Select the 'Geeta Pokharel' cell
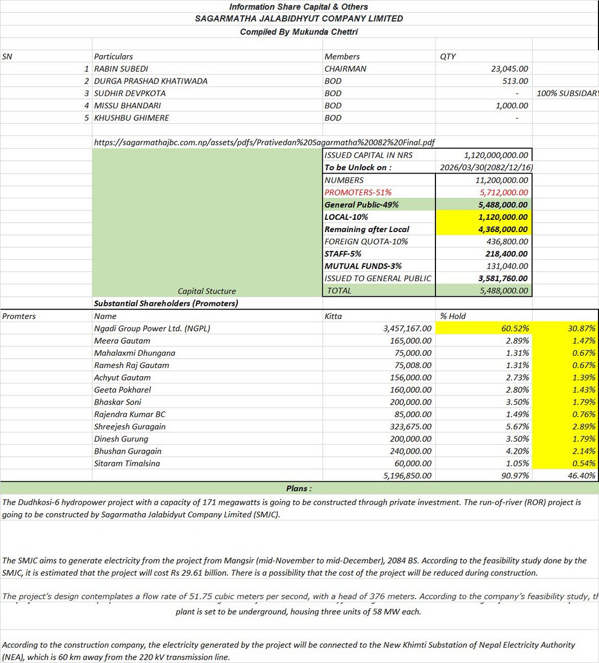Screen dimensions: 599x663 (207, 390)
